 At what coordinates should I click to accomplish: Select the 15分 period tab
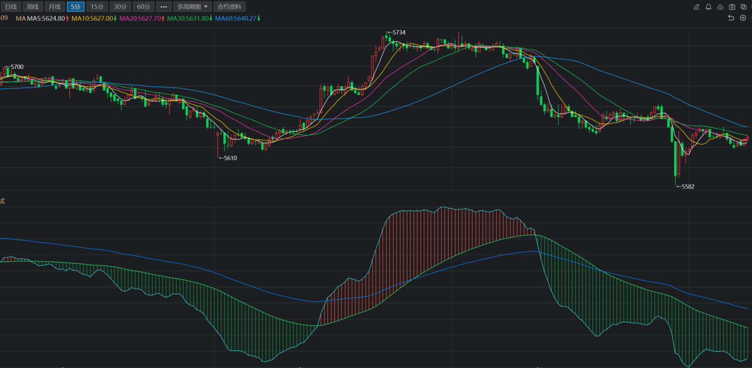pos(97,7)
